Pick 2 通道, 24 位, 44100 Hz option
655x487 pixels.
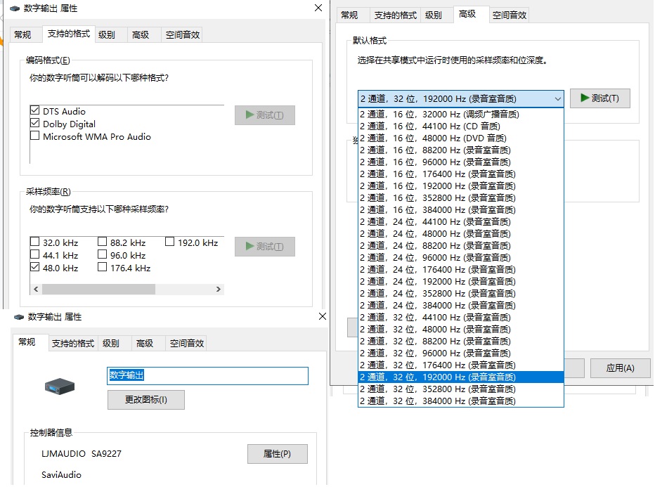pyautogui.click(x=461, y=222)
